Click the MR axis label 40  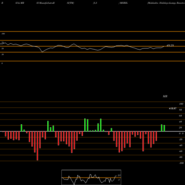click(181, 122)
